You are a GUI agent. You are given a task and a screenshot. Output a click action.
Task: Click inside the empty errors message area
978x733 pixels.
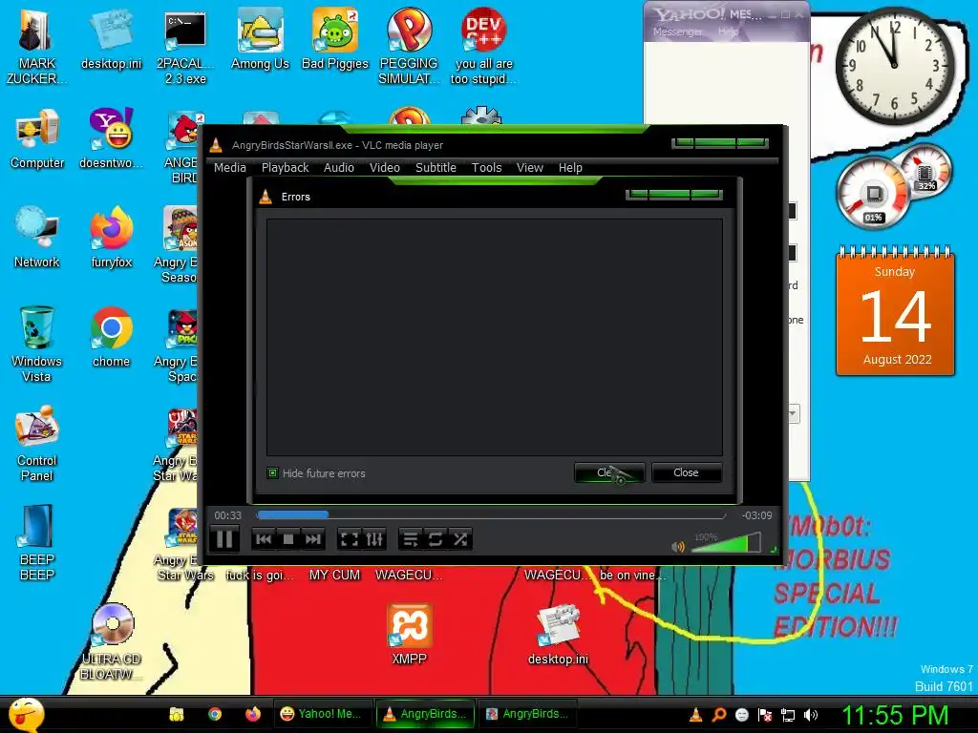tap(494, 337)
